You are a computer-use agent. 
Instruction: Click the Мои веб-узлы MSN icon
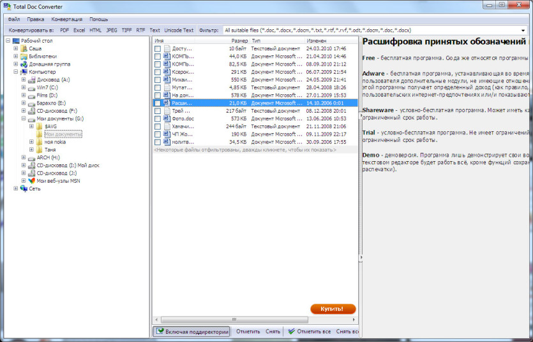coord(31,181)
